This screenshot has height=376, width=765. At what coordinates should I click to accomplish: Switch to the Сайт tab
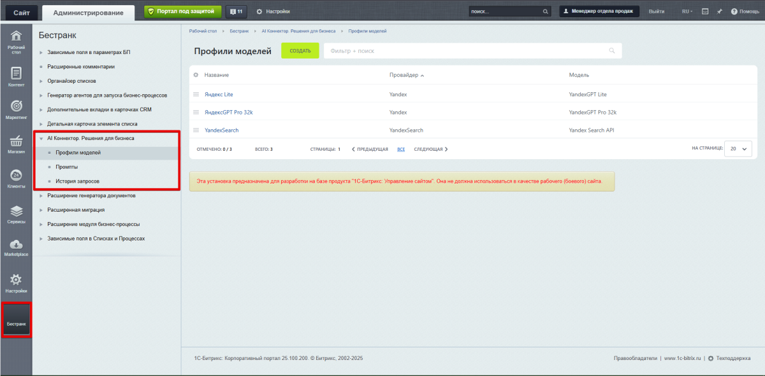[22, 12]
